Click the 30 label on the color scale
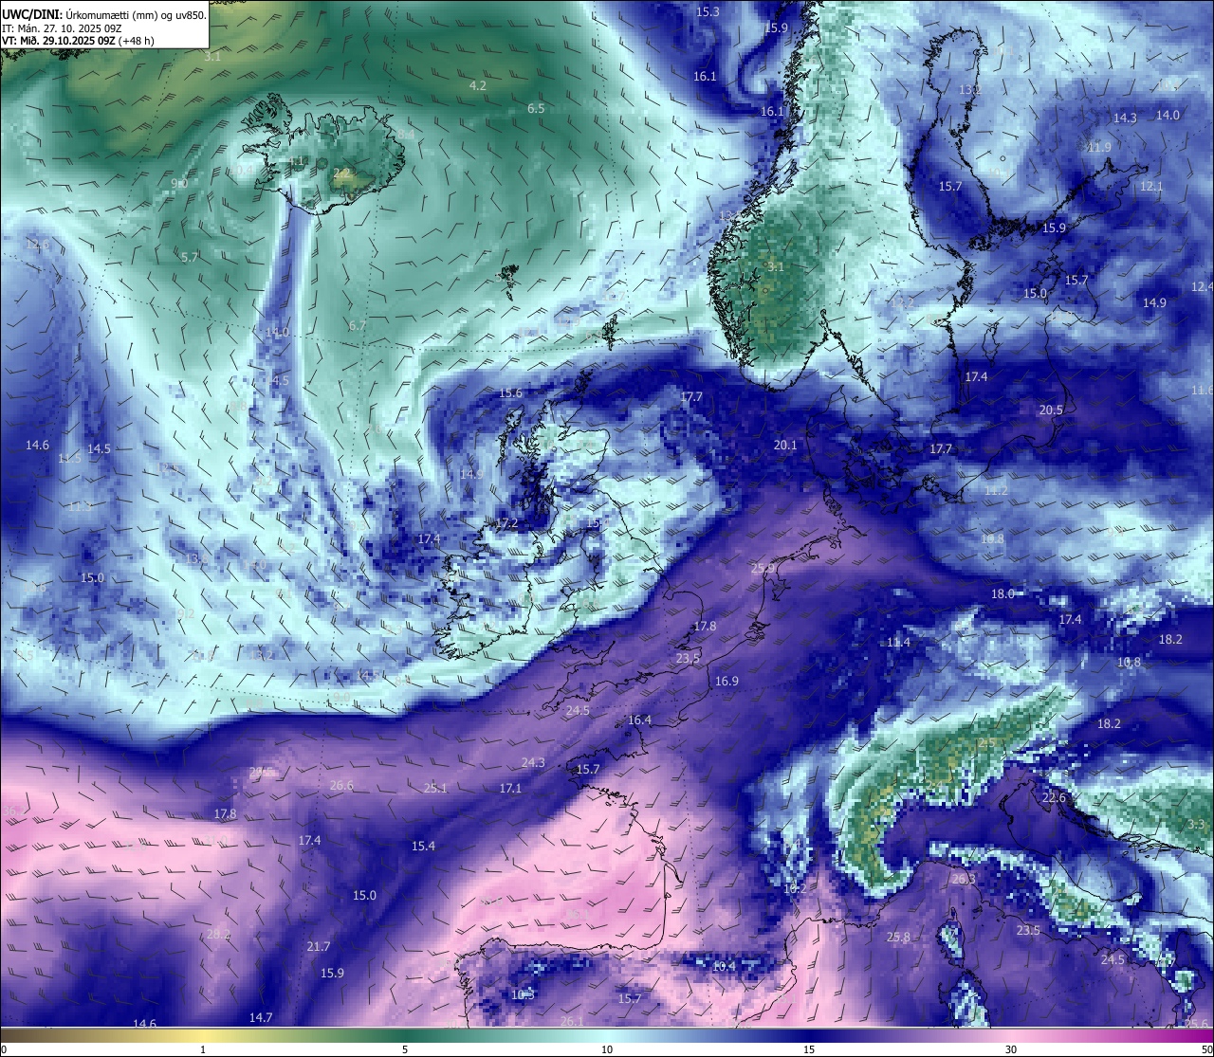Screen dimensions: 1214x1057 point(1011,1049)
